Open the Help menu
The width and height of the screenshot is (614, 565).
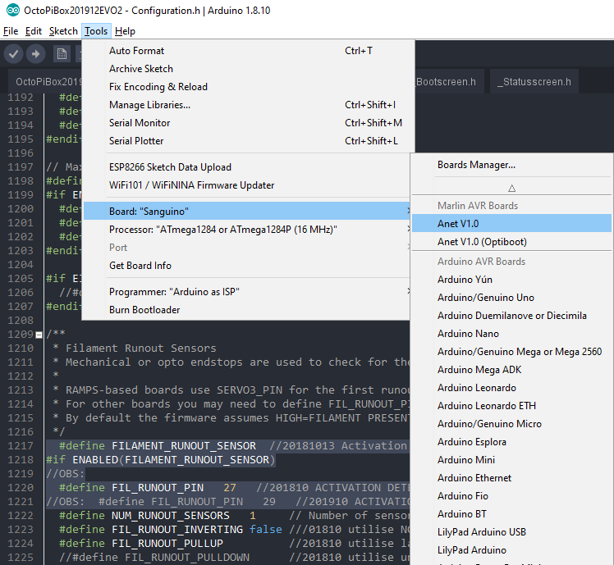tap(125, 31)
